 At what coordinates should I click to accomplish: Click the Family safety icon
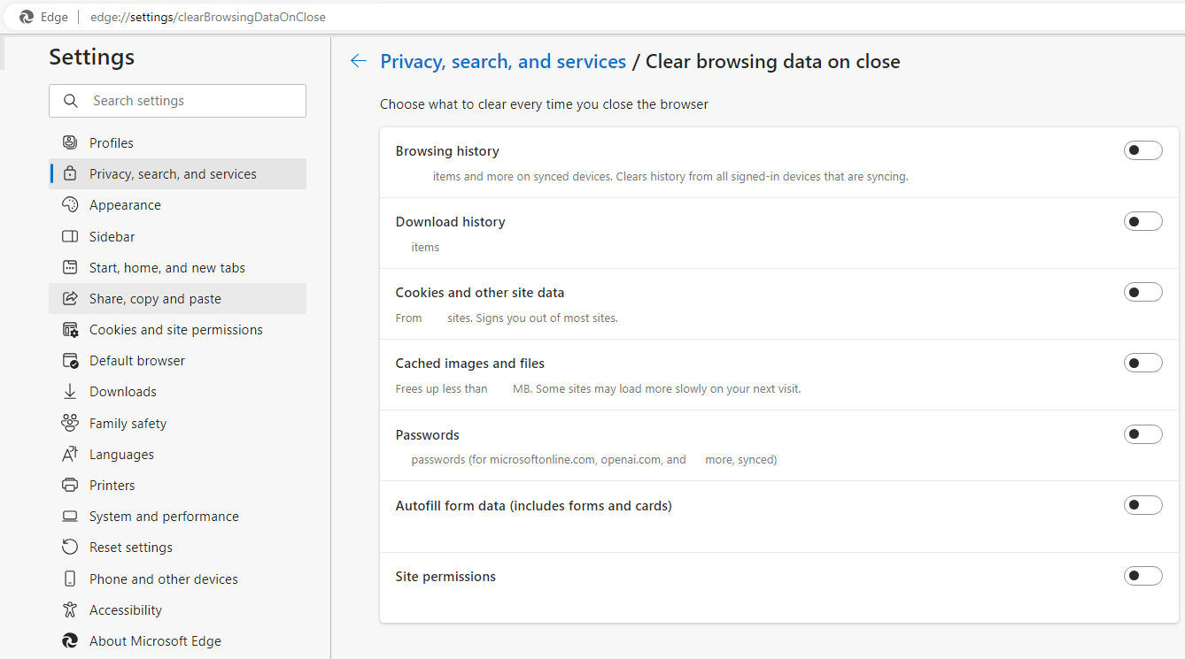[x=70, y=423]
